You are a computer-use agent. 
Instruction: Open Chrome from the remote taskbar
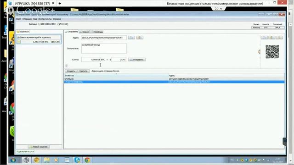click(87, 160)
